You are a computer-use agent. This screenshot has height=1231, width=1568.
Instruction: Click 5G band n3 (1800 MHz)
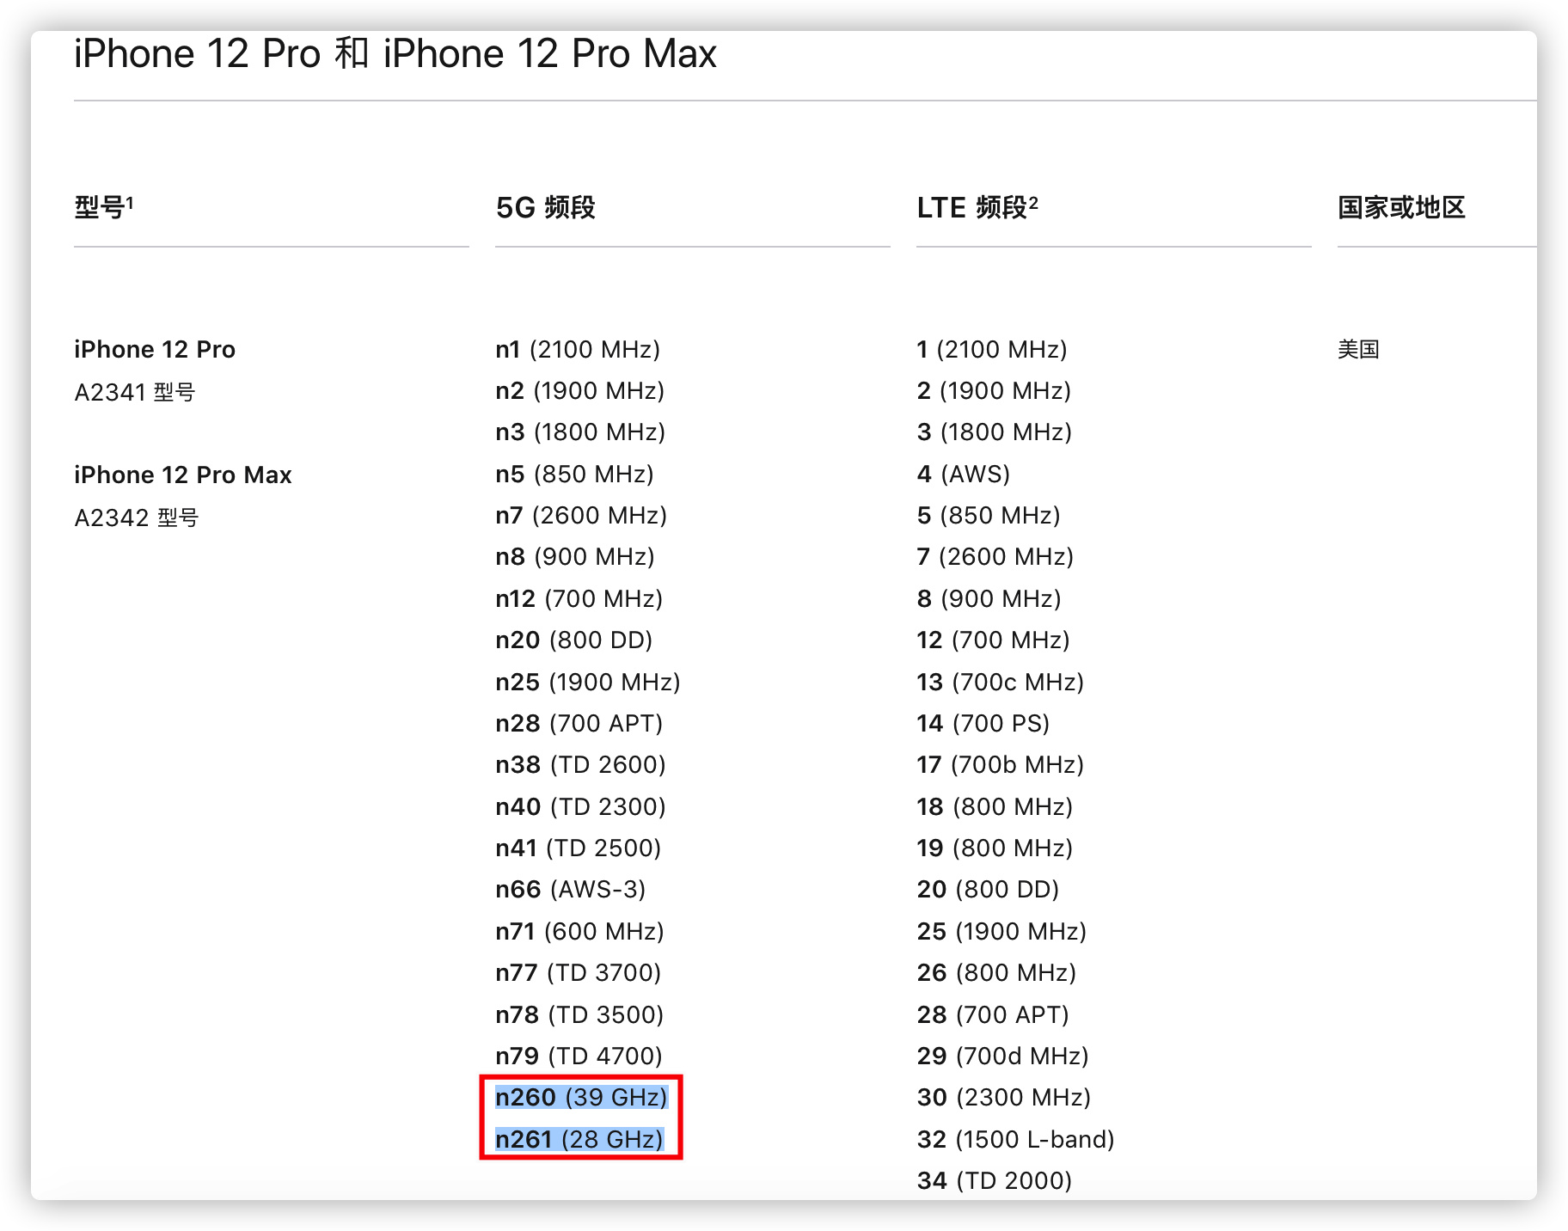point(580,432)
